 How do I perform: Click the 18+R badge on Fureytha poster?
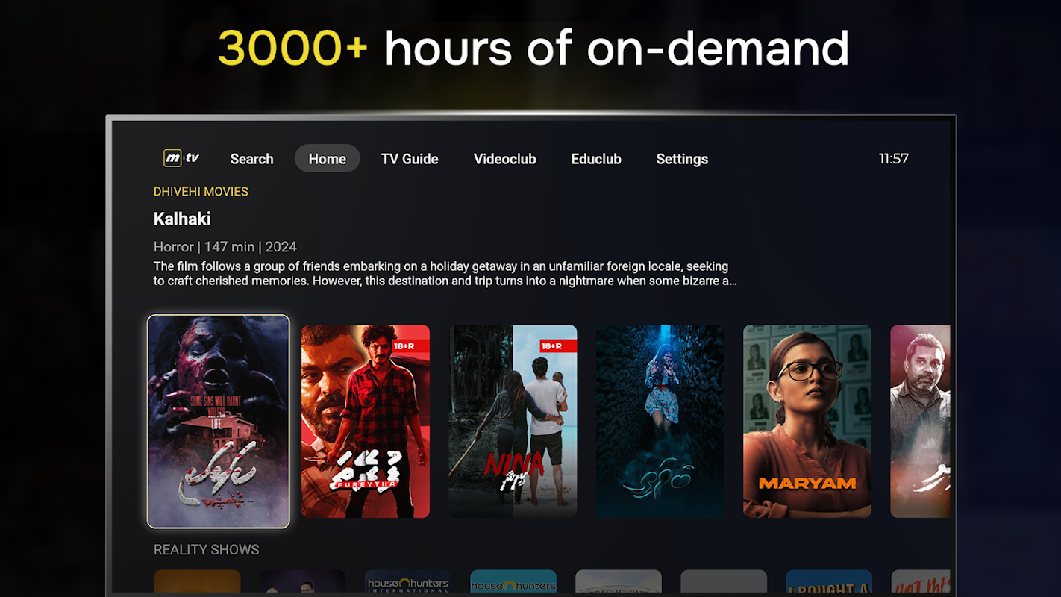tap(413, 346)
